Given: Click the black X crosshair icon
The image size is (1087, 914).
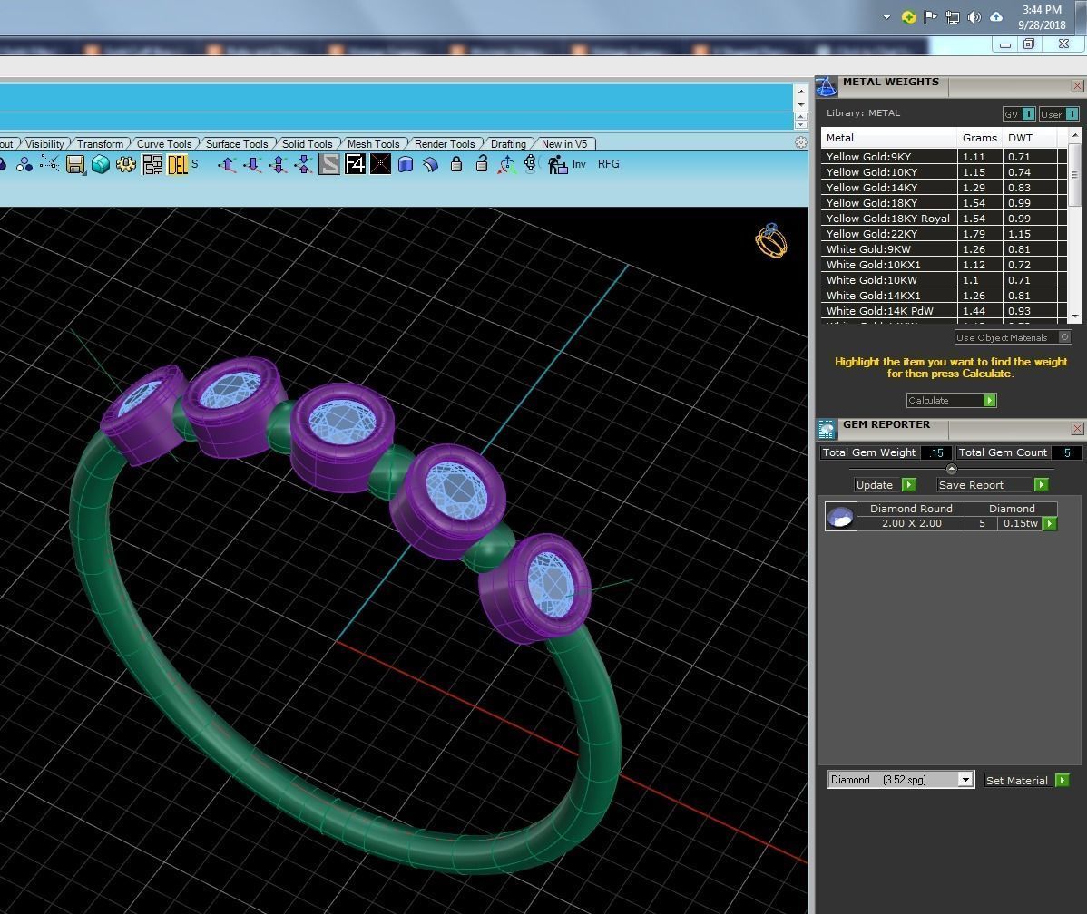Looking at the screenshot, I should pyautogui.click(x=380, y=164).
